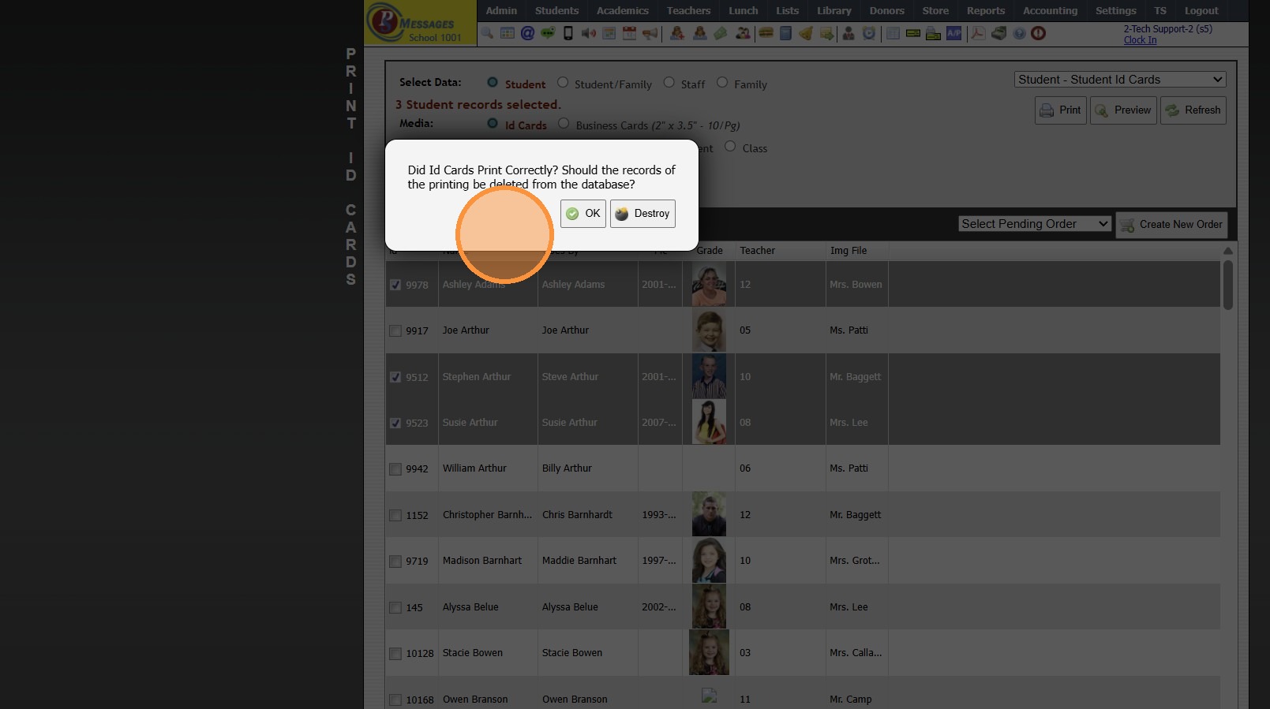Open the Reports menu

986,11
